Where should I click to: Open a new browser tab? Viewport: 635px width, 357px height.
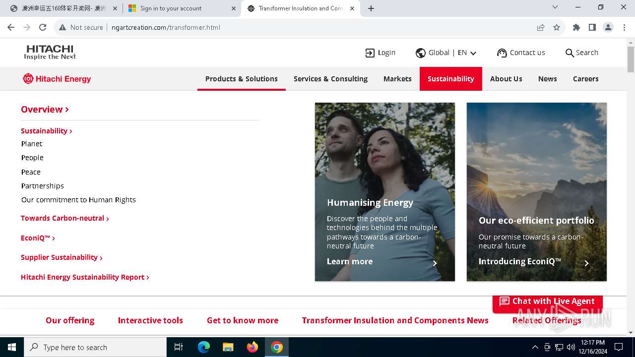(371, 8)
